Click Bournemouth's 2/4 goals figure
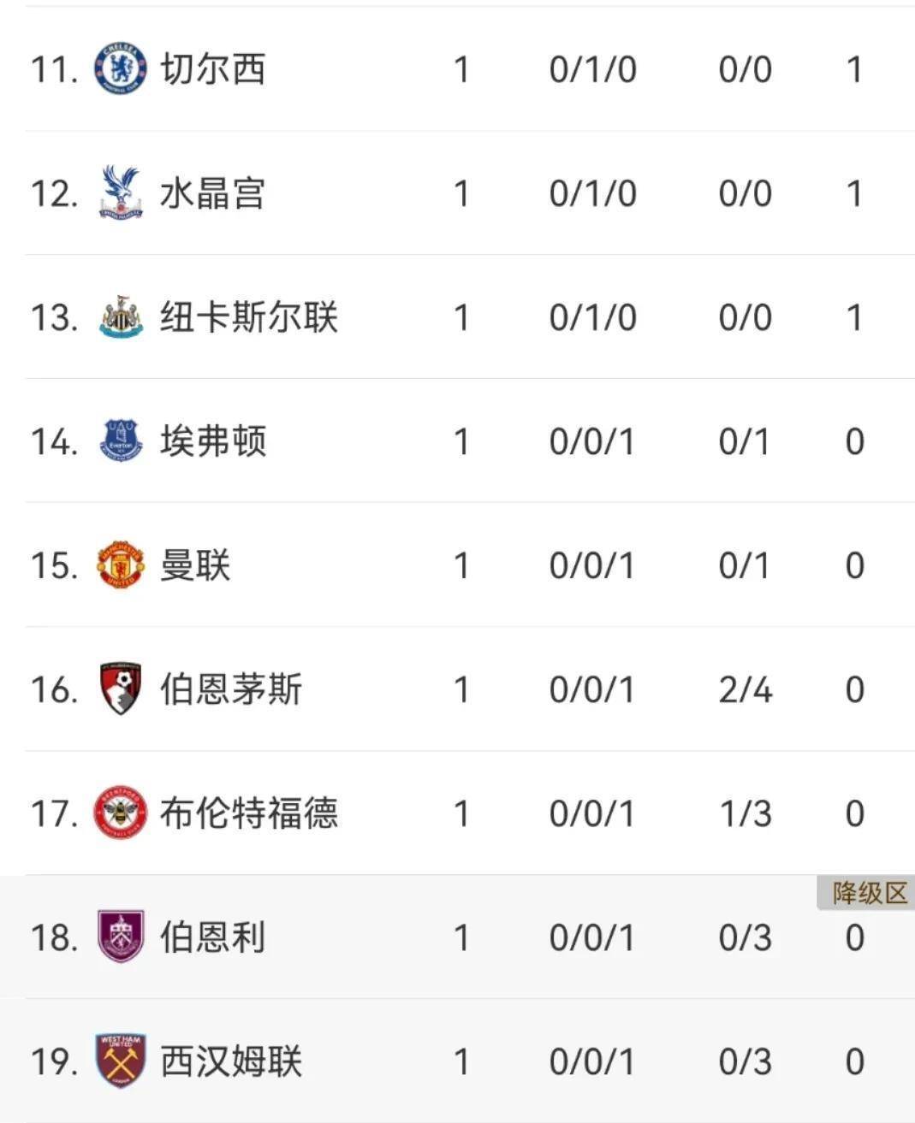The width and height of the screenshot is (915, 1123). pyautogui.click(x=745, y=689)
